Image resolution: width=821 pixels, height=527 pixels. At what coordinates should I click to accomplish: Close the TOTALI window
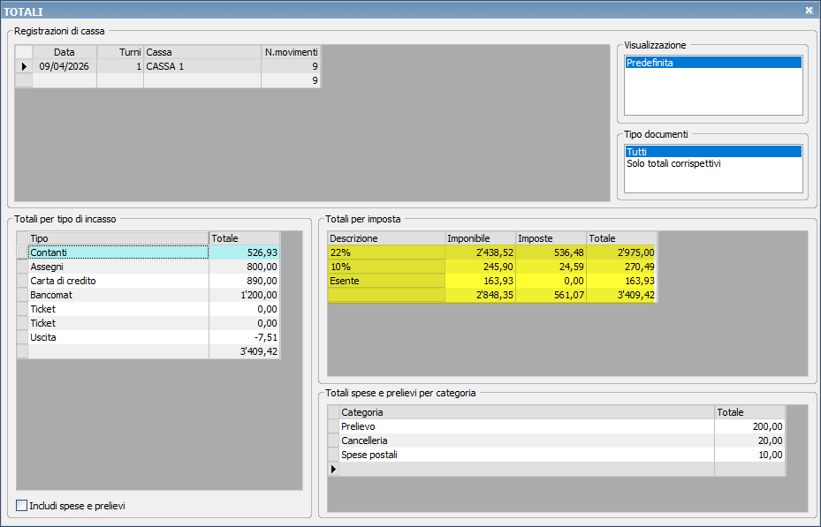pyautogui.click(x=809, y=10)
